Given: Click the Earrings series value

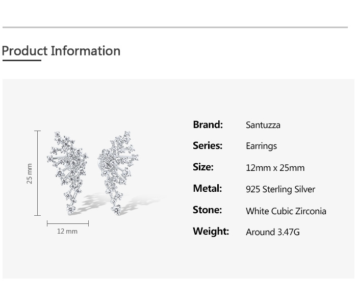Looking at the screenshot, I should 261,146.
